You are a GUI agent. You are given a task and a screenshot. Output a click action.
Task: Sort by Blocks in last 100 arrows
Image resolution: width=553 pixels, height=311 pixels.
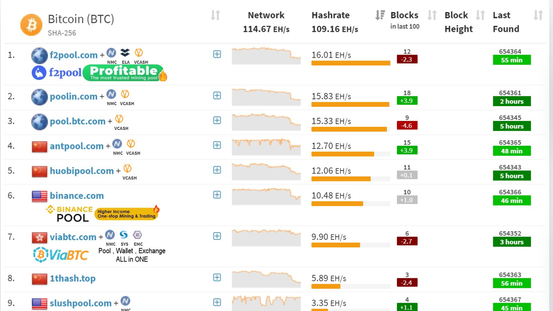pyautogui.click(x=432, y=15)
